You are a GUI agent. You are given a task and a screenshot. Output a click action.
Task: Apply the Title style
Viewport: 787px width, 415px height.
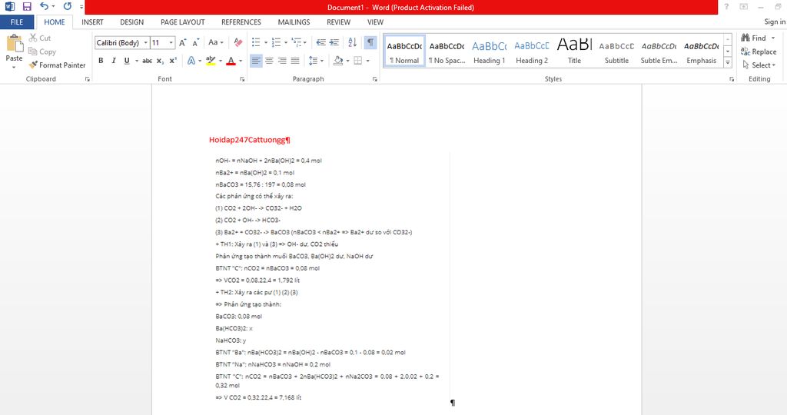pyautogui.click(x=574, y=51)
